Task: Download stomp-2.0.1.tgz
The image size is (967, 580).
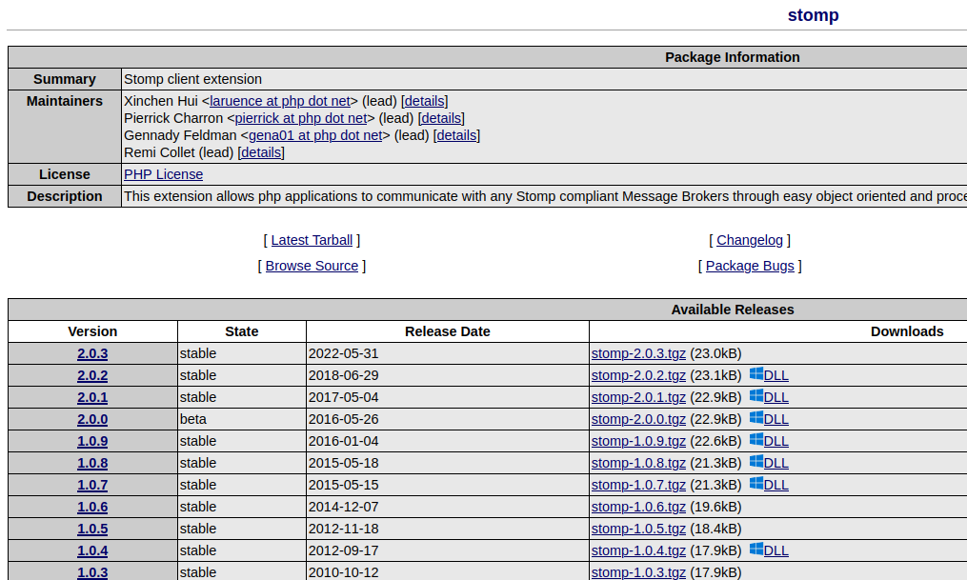Action: click(x=638, y=397)
